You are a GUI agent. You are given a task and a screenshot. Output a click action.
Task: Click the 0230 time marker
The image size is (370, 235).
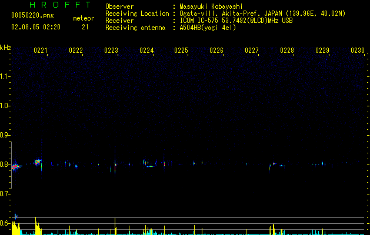click(x=358, y=51)
